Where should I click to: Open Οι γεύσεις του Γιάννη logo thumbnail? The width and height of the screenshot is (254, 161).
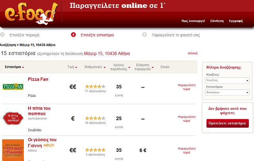pyautogui.click(x=13, y=150)
